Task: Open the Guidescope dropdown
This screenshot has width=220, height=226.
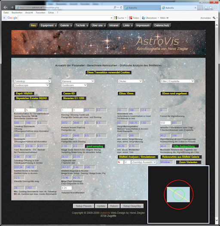Action: (31, 85)
